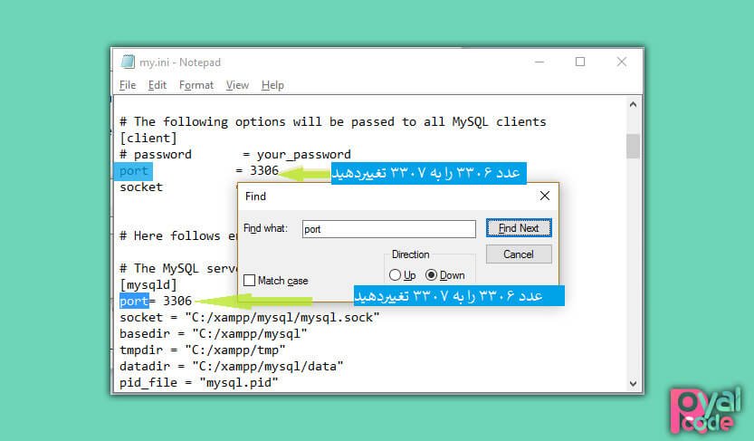Viewport: 754px width, 441px height.
Task: Click the Find Next button
Action: point(519,228)
